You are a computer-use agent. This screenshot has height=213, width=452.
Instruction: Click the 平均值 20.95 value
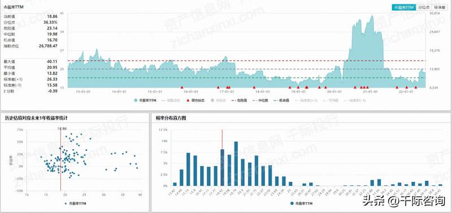52,67
